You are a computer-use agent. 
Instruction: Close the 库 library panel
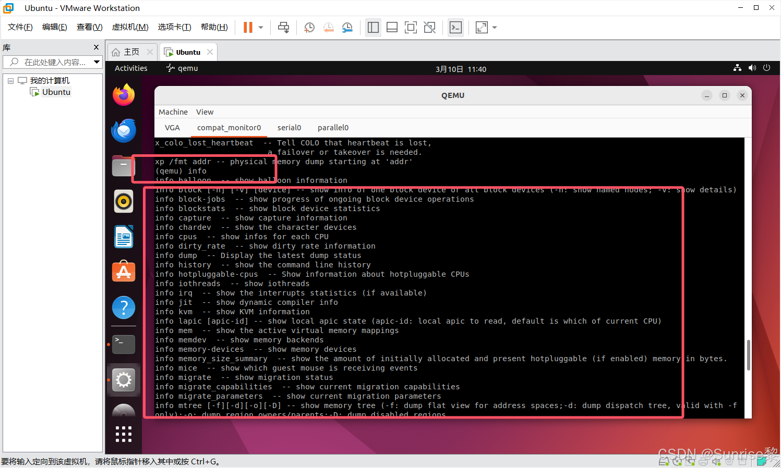(96, 47)
